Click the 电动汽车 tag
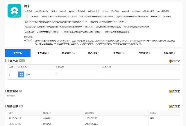Screen dimensions: 186x126 tap(136, 11)
